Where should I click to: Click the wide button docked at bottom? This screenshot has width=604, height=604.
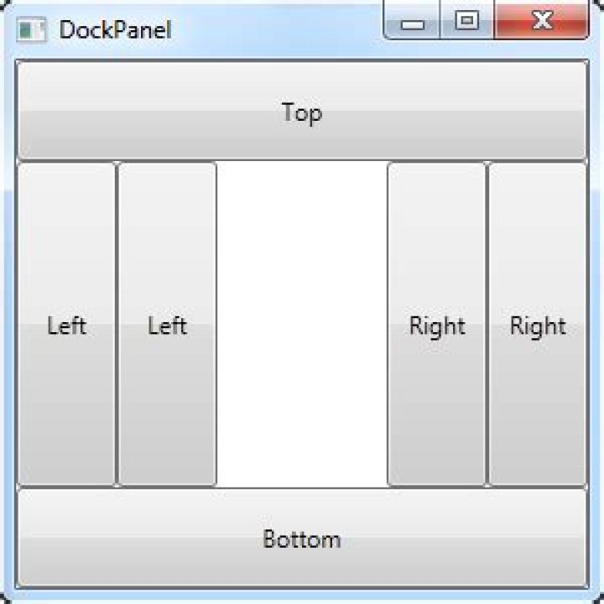click(302, 538)
